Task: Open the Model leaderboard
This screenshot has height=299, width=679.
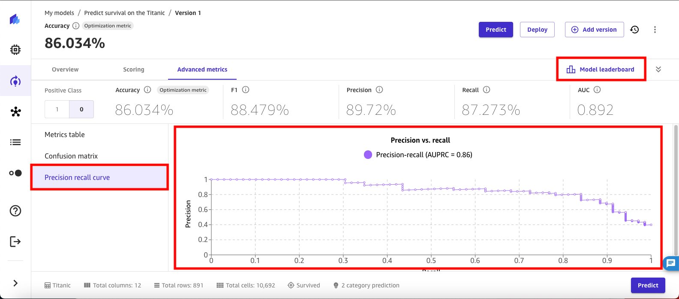Action: pos(600,69)
